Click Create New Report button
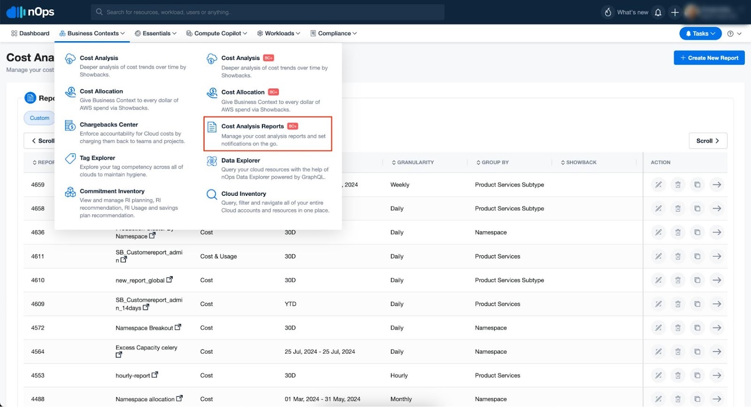The image size is (751, 407). [x=709, y=58]
